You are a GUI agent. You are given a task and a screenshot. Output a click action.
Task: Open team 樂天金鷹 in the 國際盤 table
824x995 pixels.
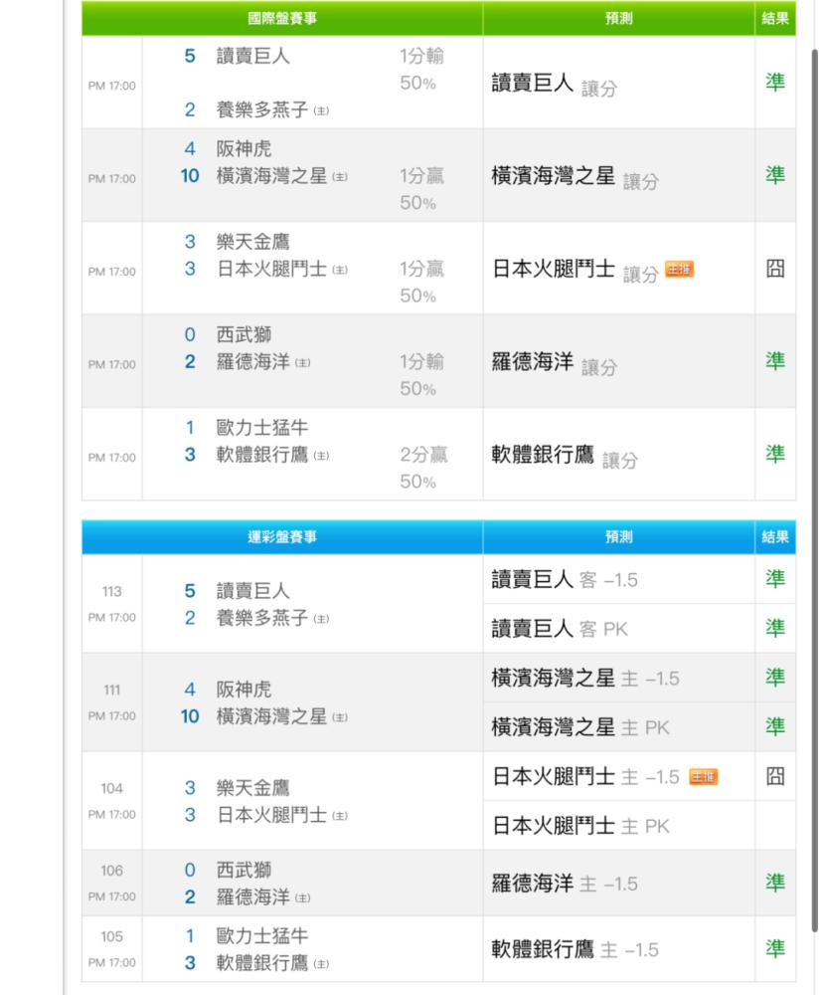pyautogui.click(x=252, y=242)
